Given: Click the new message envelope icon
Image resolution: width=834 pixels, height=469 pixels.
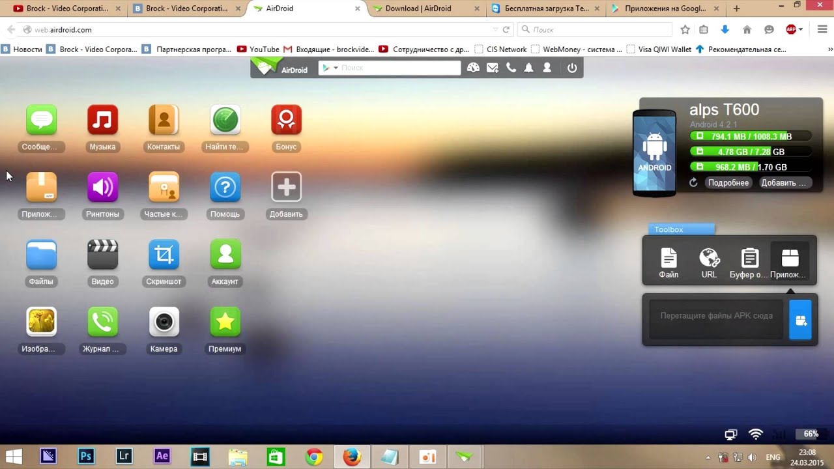Looking at the screenshot, I should 493,68.
